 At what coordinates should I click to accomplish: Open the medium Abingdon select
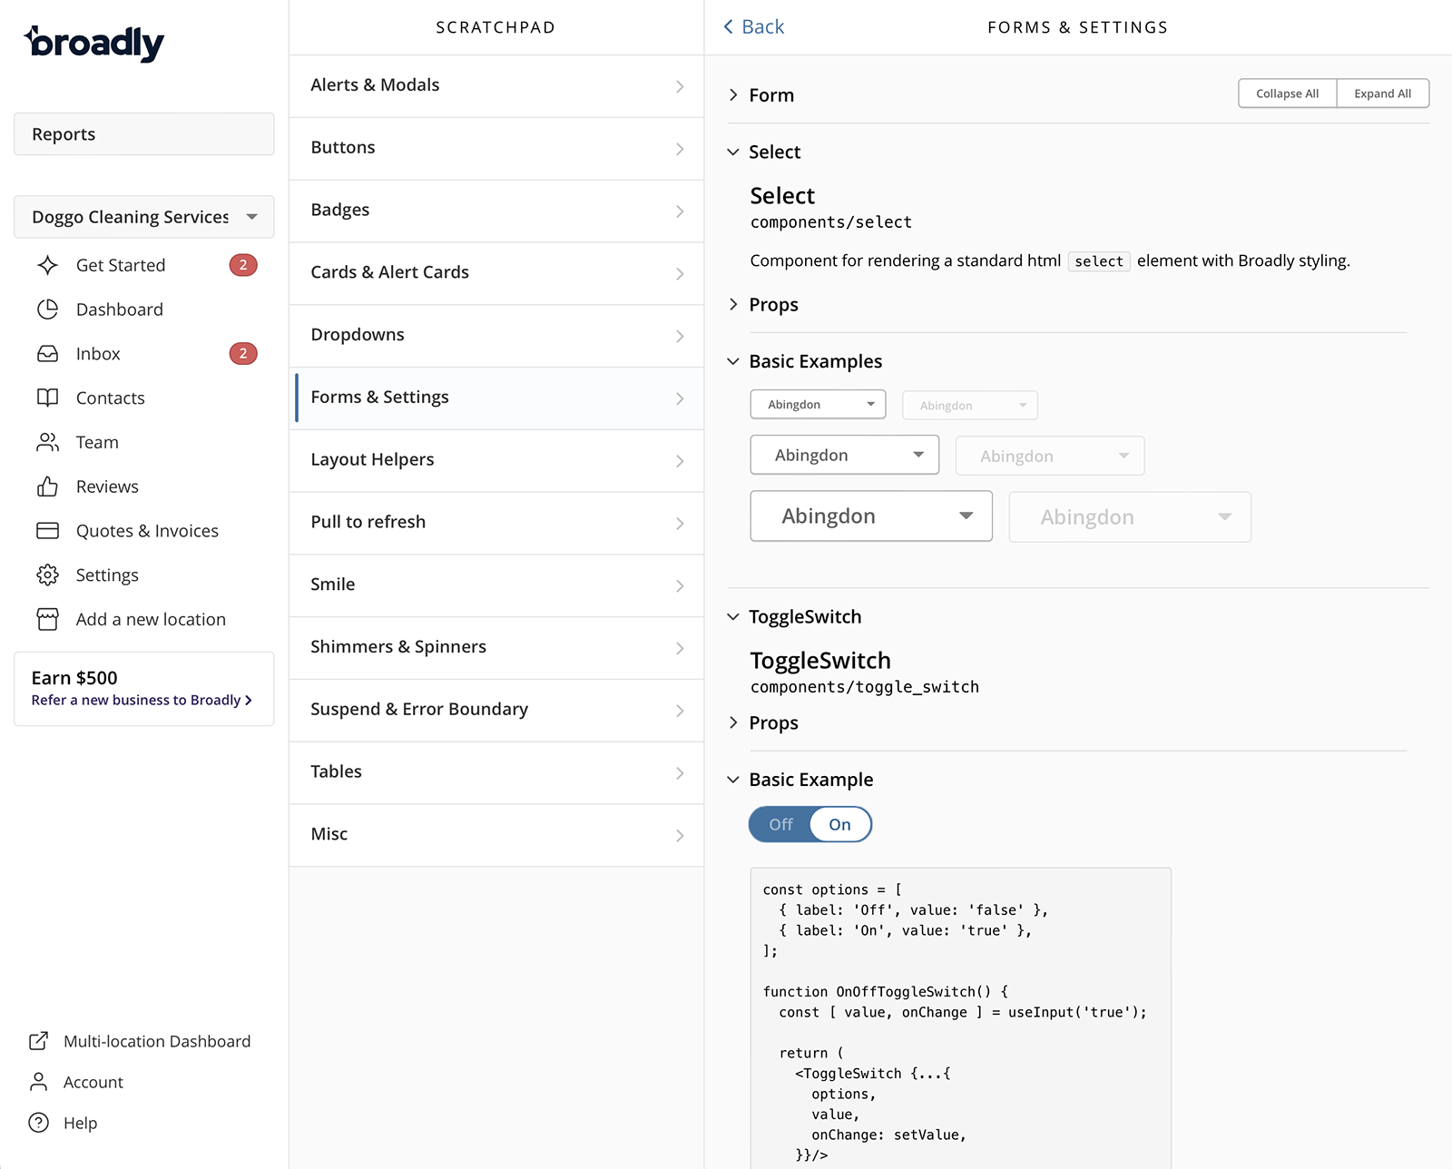(x=844, y=455)
